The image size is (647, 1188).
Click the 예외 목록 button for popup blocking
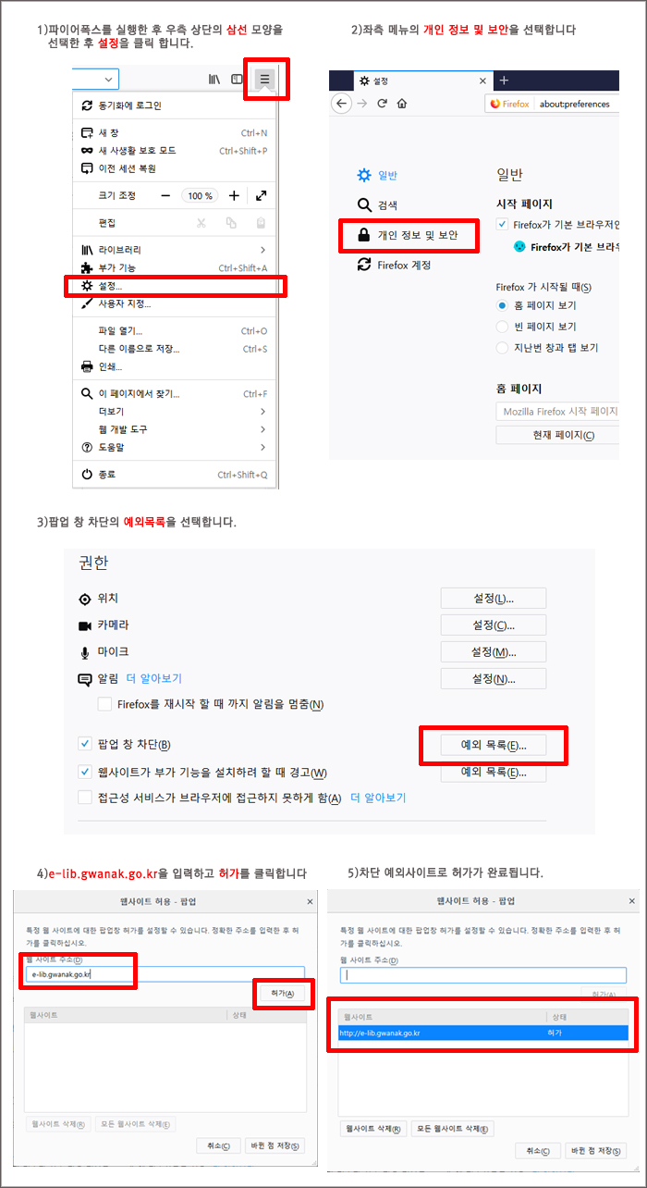point(494,745)
